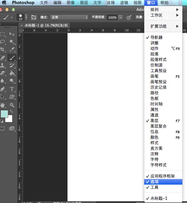The image size is (187, 203).
Task: Click the 不透明度 value field
Action: click(x=112, y=18)
